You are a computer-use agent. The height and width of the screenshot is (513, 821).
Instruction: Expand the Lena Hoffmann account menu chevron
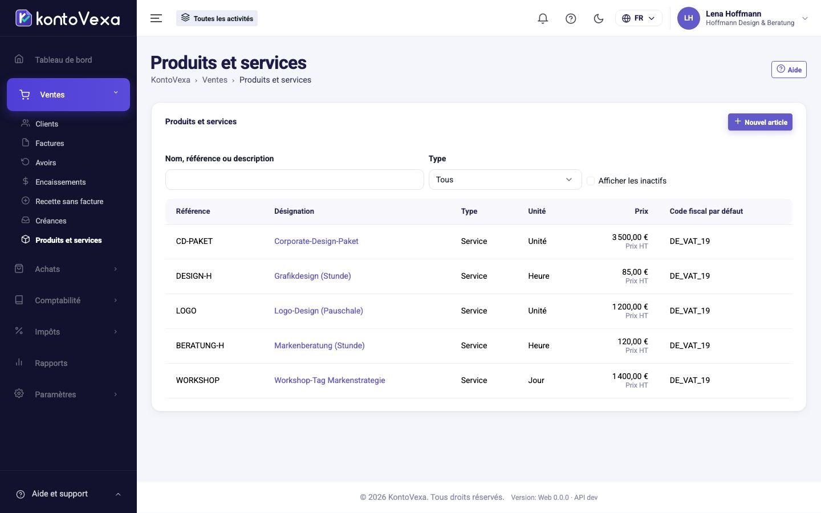pos(805,18)
